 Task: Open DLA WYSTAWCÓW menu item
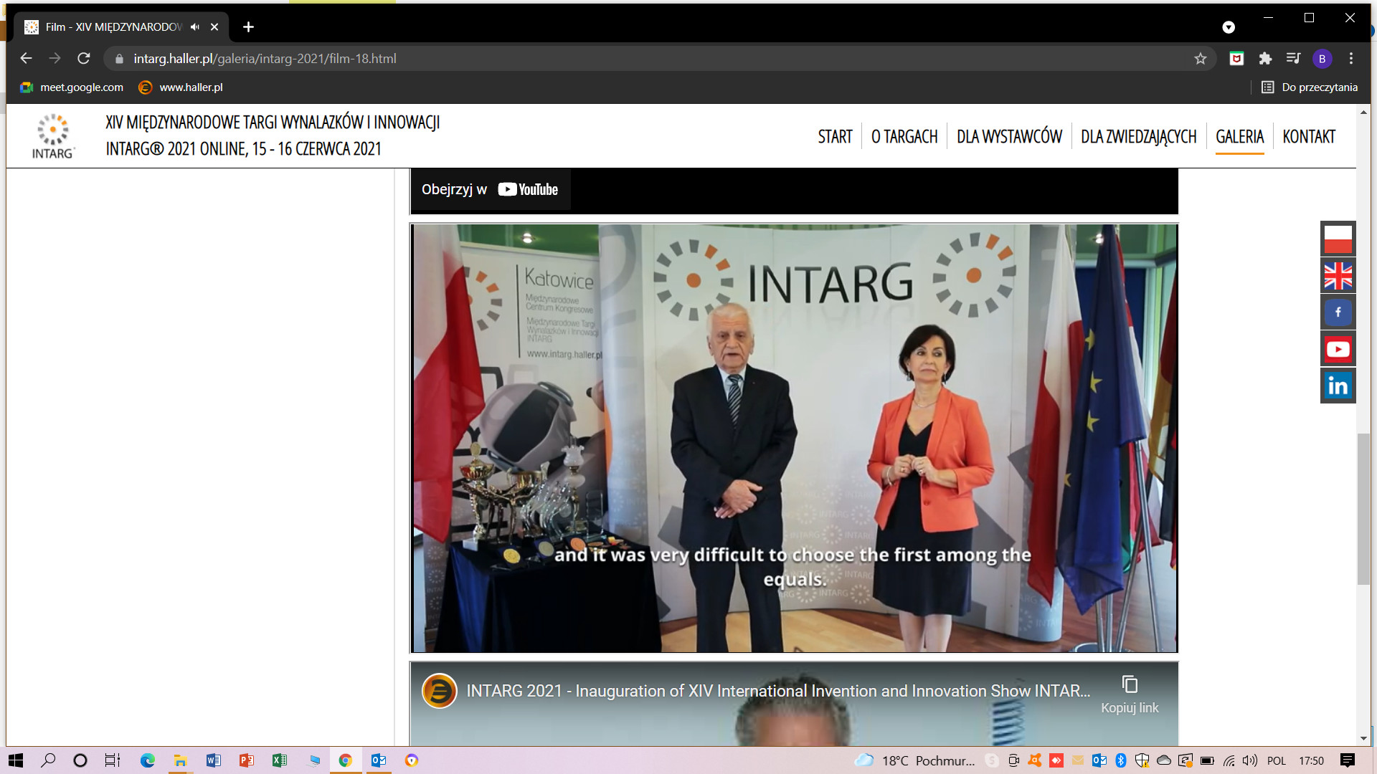1009,137
